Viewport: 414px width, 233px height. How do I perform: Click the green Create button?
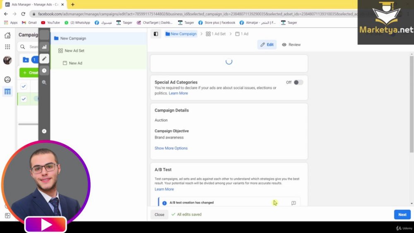(29, 73)
